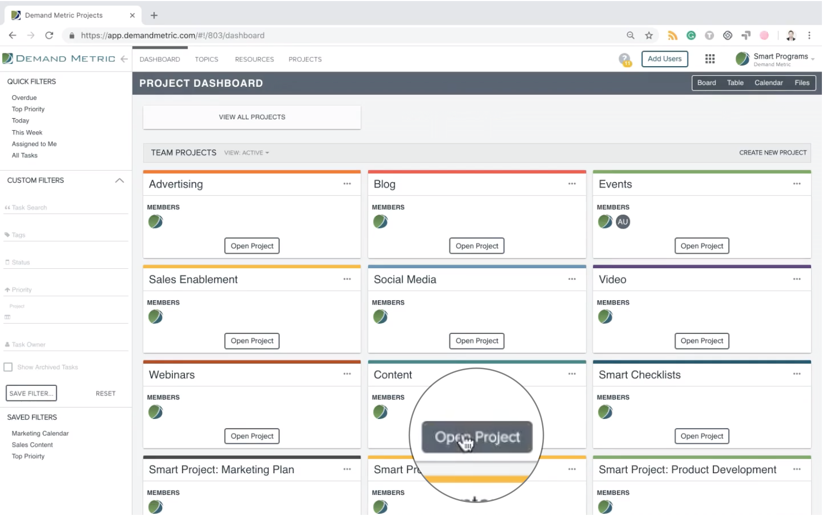Open Smart Programs account dropdown arrow

pyautogui.click(x=813, y=59)
